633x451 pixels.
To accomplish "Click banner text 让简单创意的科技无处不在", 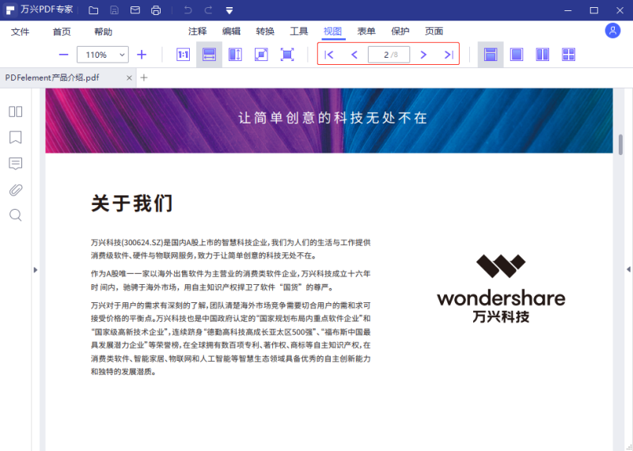I will (332, 118).
